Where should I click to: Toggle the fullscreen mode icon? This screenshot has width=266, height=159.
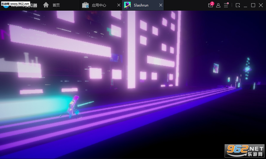(238, 5)
